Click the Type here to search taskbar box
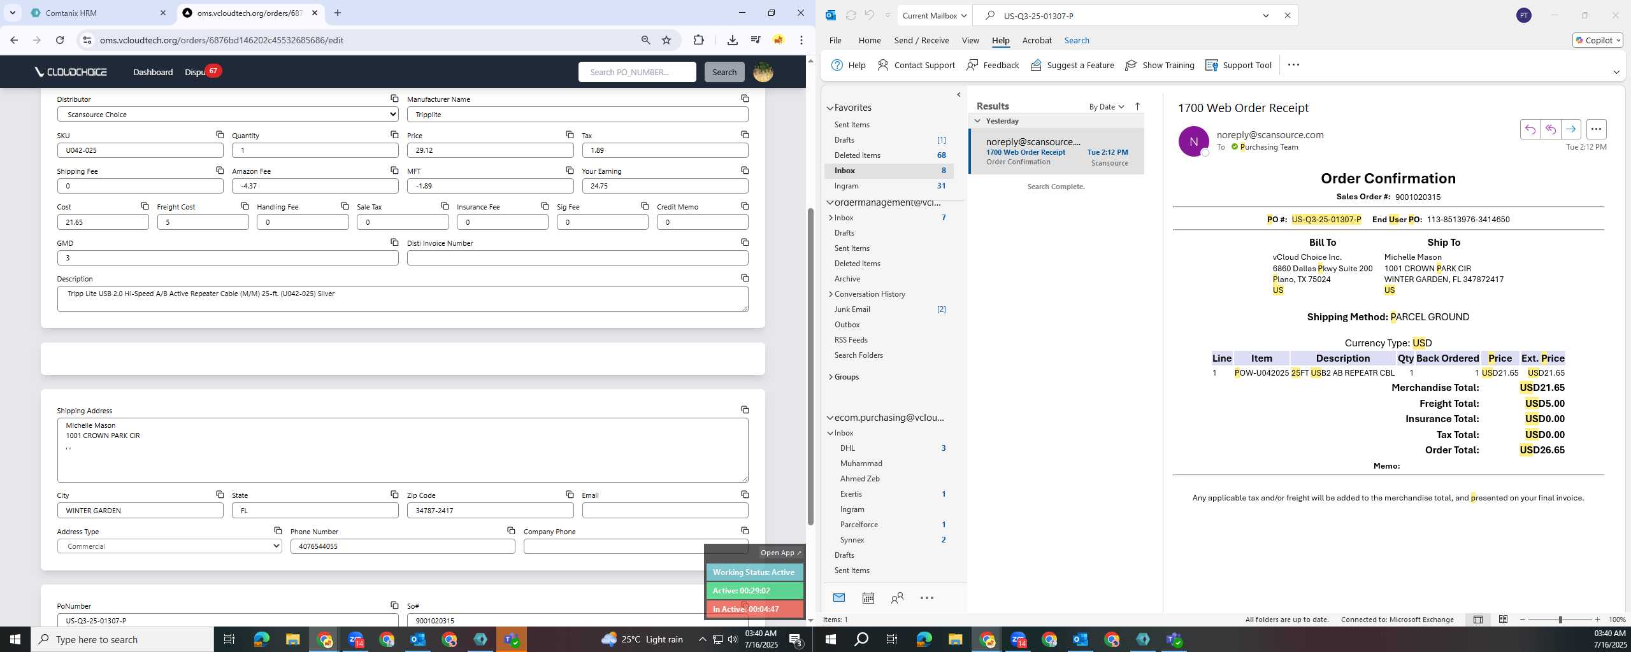Viewport: 1631px width, 652px height. [x=122, y=639]
